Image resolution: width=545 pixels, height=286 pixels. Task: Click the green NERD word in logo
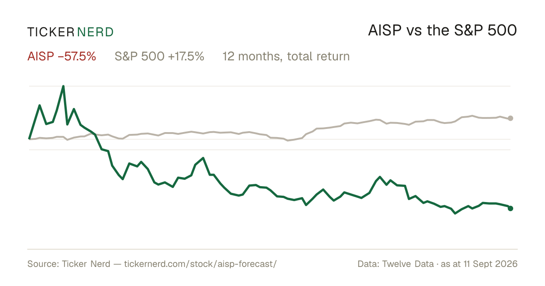pyautogui.click(x=95, y=32)
